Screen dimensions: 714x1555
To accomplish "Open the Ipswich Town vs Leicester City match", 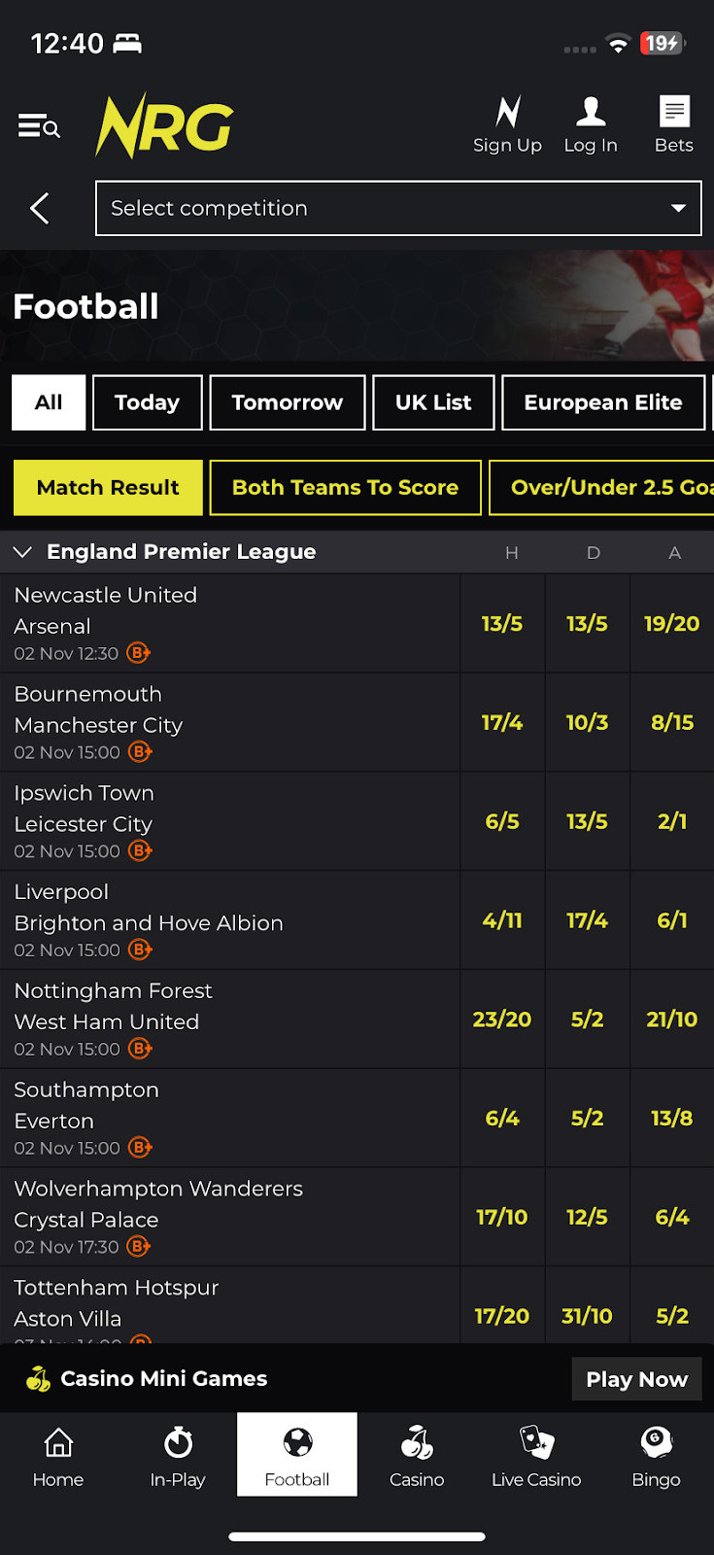I will [194, 809].
